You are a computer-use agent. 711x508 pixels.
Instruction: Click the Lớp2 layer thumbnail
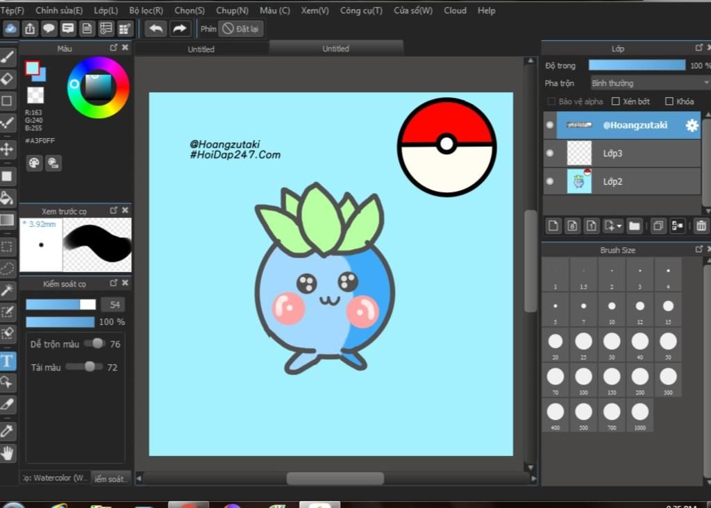579,181
